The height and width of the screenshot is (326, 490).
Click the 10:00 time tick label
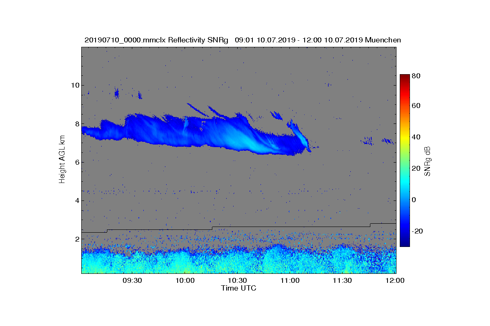click(185, 280)
